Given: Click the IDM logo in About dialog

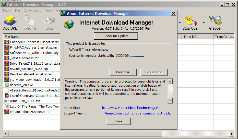Looking at the screenshot, I should coord(69,24).
